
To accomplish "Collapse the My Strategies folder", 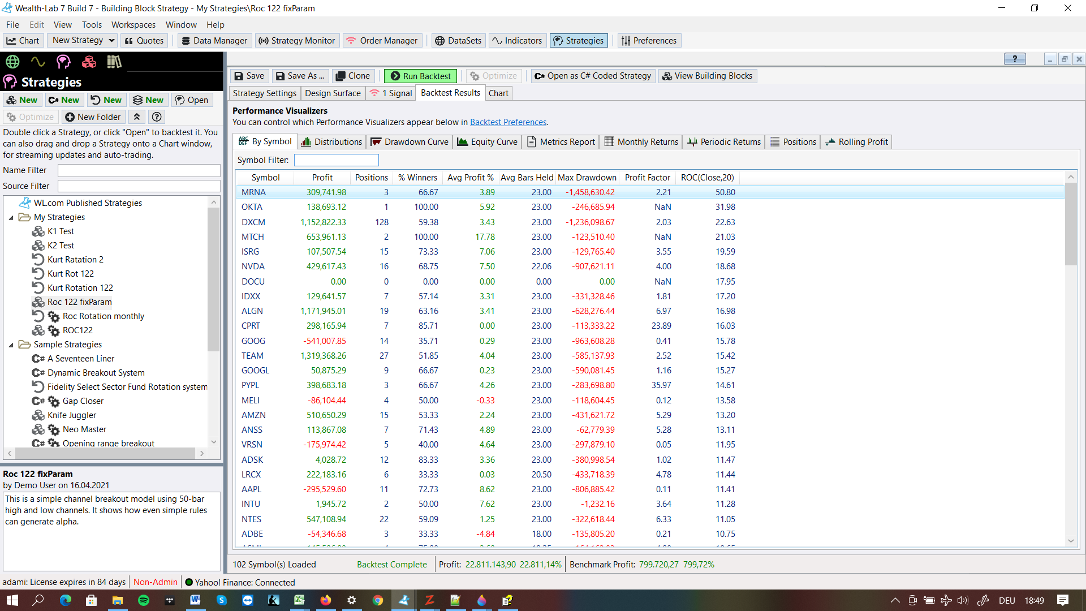I will [11, 218].
